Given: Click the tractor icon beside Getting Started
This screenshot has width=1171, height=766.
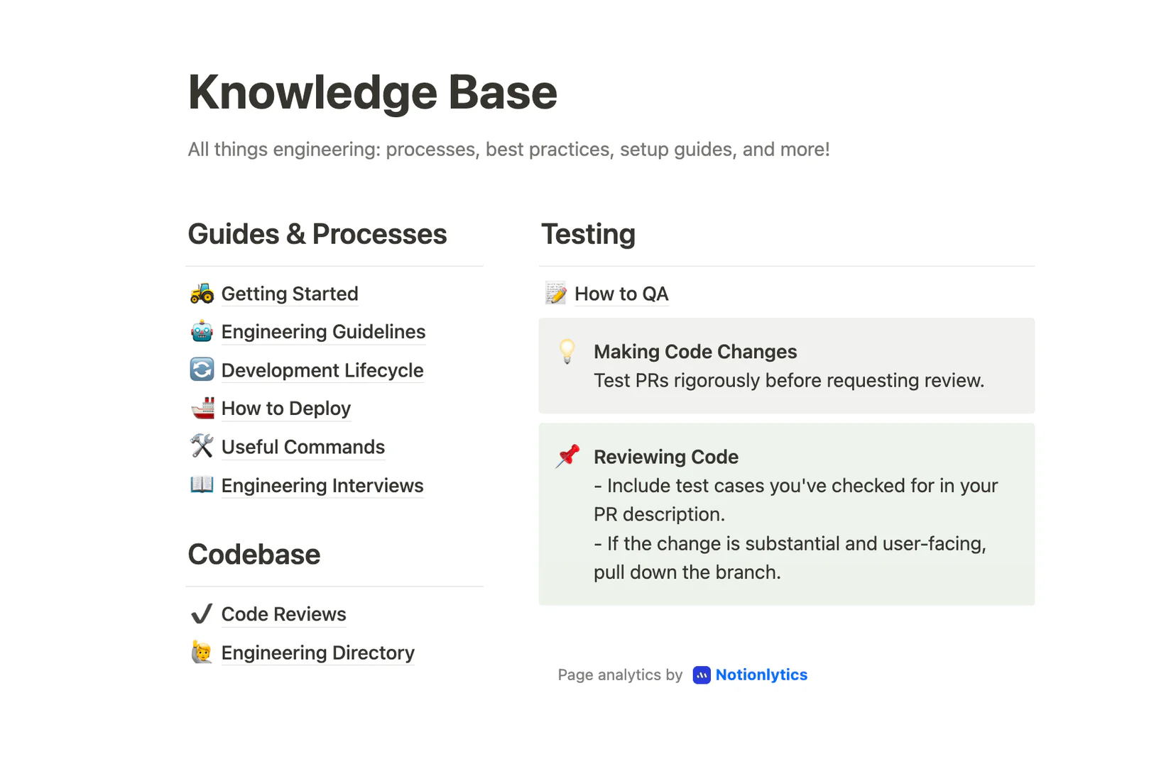Looking at the screenshot, I should [x=202, y=293].
